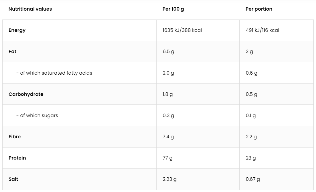
Task: Select the Carbohydrate row label
Action: 26,94
